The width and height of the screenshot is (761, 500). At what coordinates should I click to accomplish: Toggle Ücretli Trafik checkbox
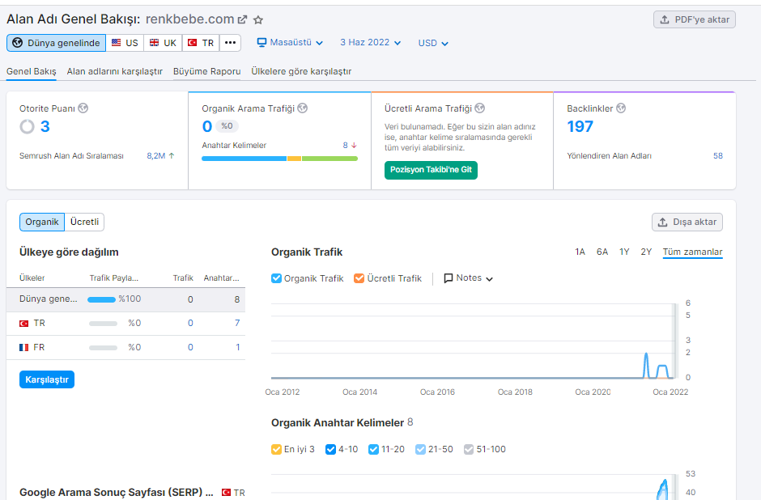point(359,278)
